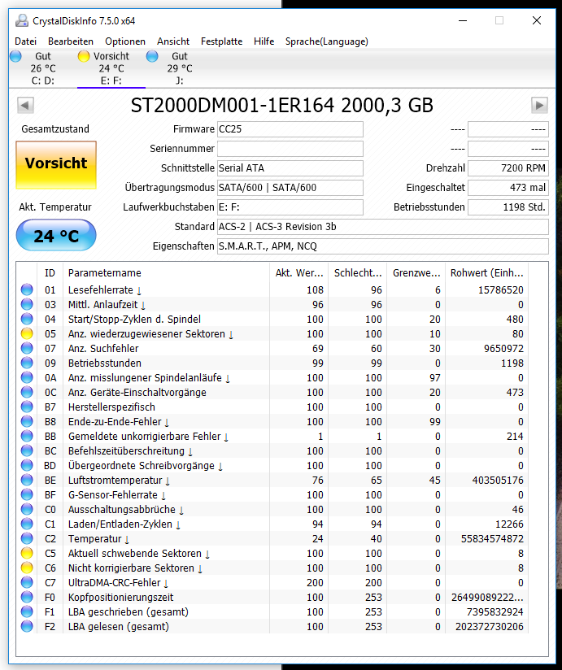Viewport: 562px width, 670px height.
Task: Go to previous disk with left arrow
Action: [25, 105]
